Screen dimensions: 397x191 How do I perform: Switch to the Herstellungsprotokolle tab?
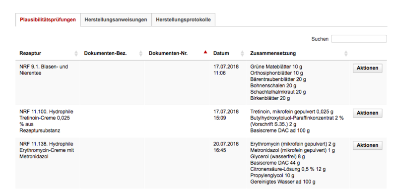183,20
